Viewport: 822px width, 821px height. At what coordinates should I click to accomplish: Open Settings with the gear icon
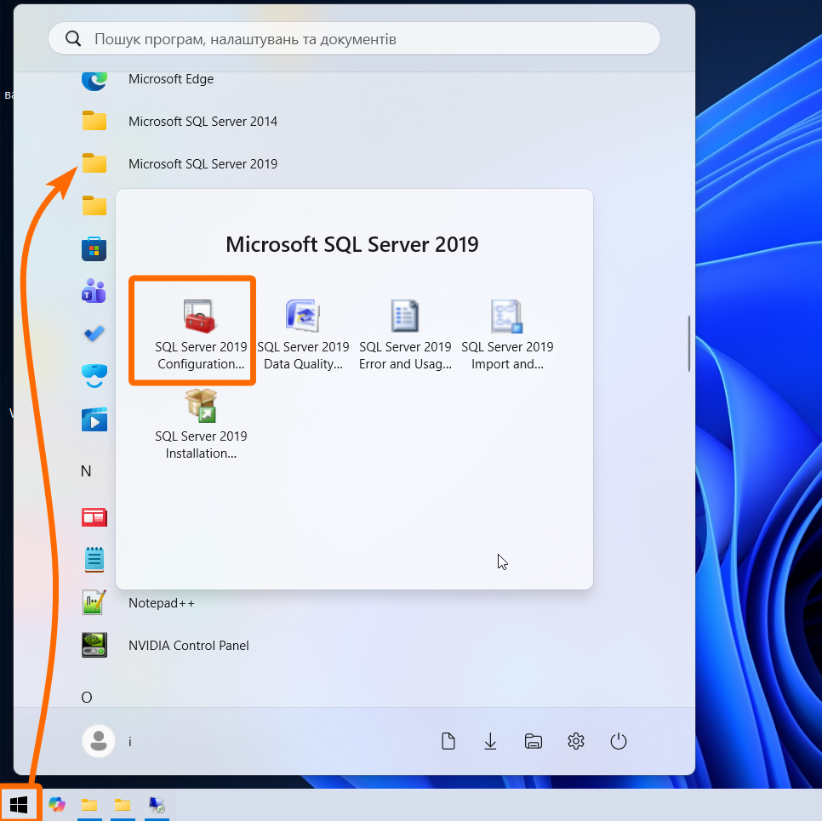click(x=576, y=741)
